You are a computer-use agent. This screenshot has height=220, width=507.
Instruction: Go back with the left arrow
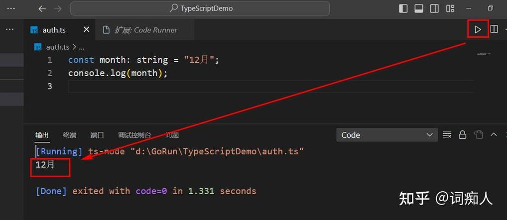(x=42, y=9)
